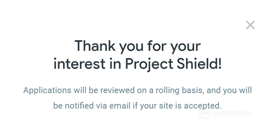Click the Partnerkin watermark chat-bubble icon

point(205,114)
